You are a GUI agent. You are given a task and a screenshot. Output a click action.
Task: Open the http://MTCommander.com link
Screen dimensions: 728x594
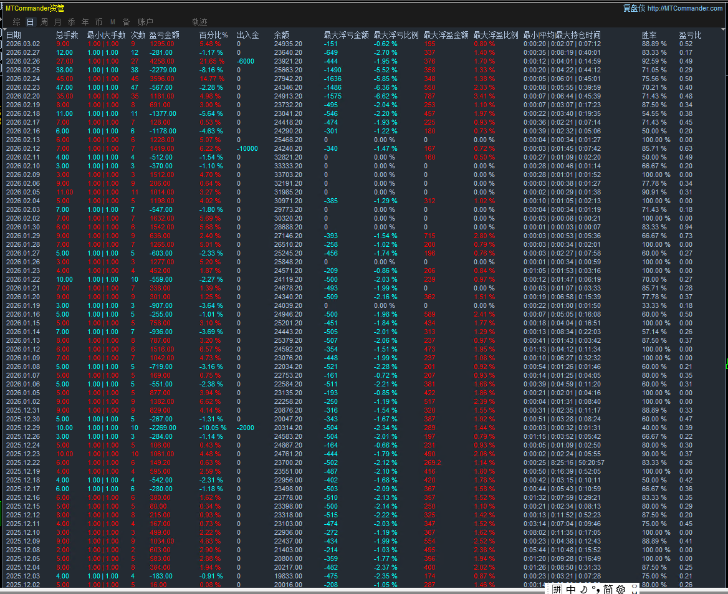click(x=685, y=8)
